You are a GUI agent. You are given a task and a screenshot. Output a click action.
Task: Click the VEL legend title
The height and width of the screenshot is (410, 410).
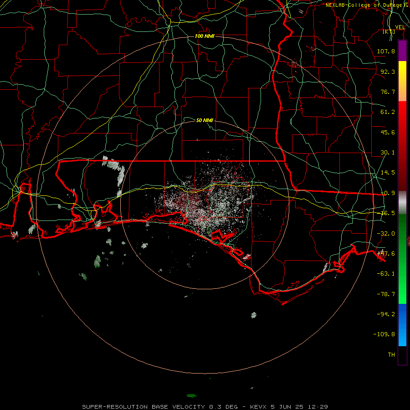[400, 27]
